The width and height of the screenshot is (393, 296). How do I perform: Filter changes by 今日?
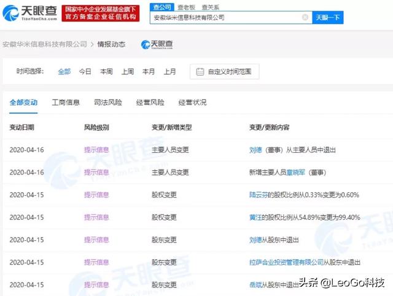(x=85, y=72)
